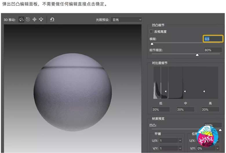Select the 3D orbit/rotate camera tool
The width and height of the screenshot is (226, 153).
pyautogui.click(x=21, y=19)
